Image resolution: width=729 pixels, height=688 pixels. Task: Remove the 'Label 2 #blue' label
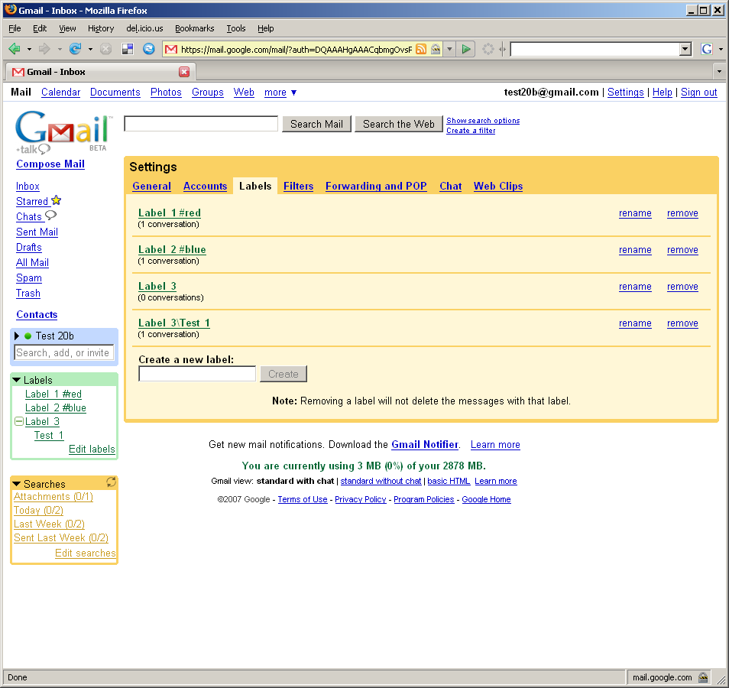(682, 250)
